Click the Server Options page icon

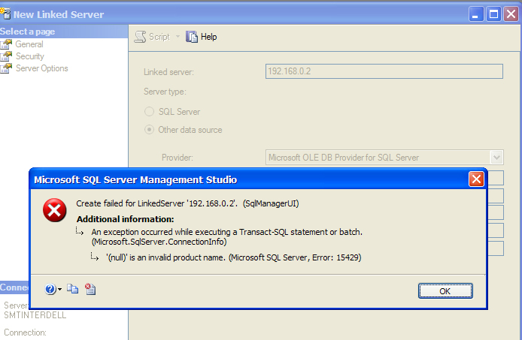coord(6,68)
